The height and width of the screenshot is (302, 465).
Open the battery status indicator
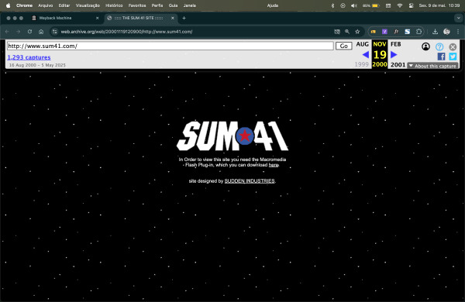tap(370, 5)
